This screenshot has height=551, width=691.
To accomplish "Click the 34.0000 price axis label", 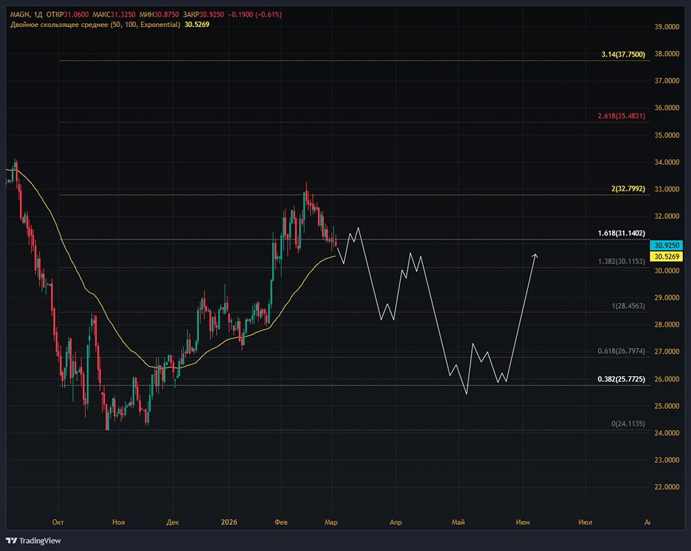I will click(667, 162).
